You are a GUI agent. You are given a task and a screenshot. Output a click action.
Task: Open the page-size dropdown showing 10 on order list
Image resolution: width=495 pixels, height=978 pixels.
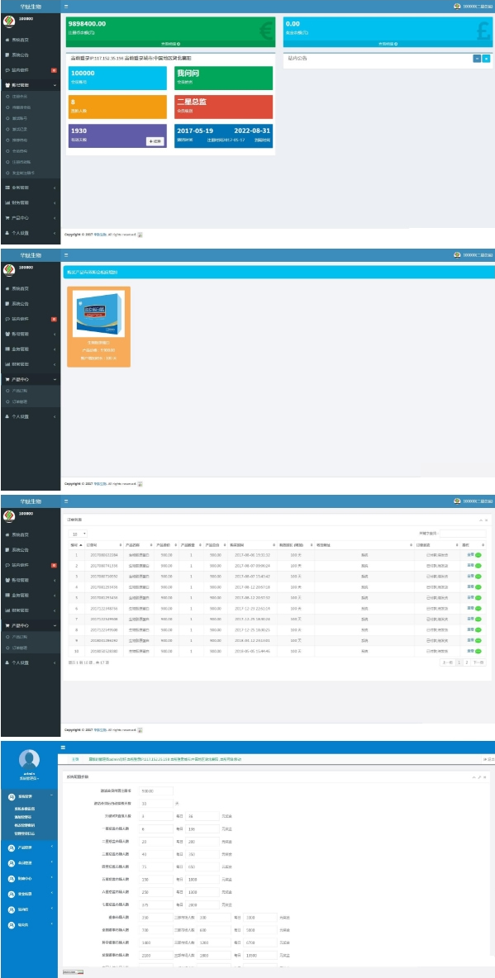pos(78,534)
